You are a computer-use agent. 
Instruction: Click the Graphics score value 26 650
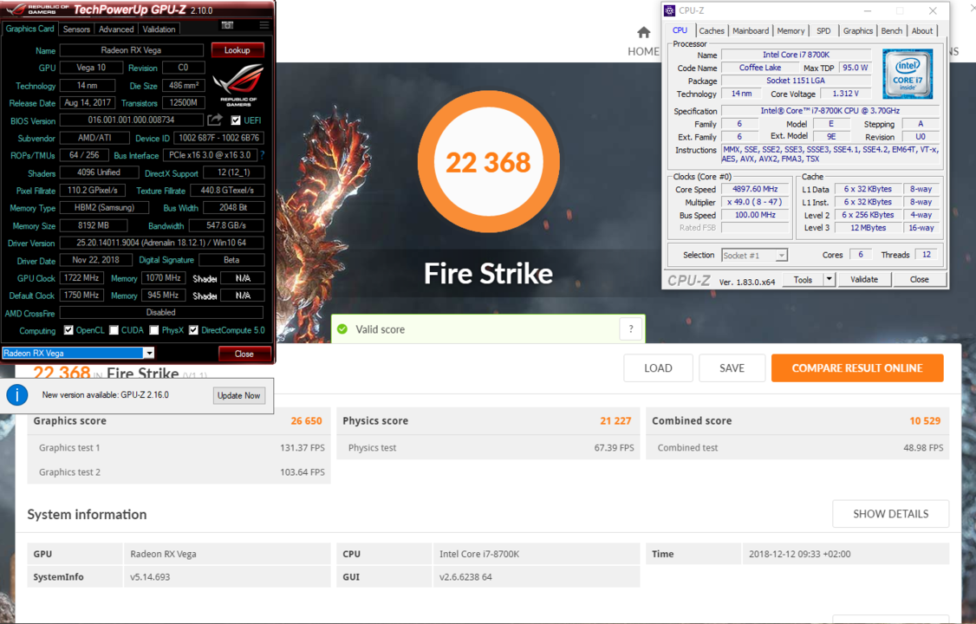point(306,421)
